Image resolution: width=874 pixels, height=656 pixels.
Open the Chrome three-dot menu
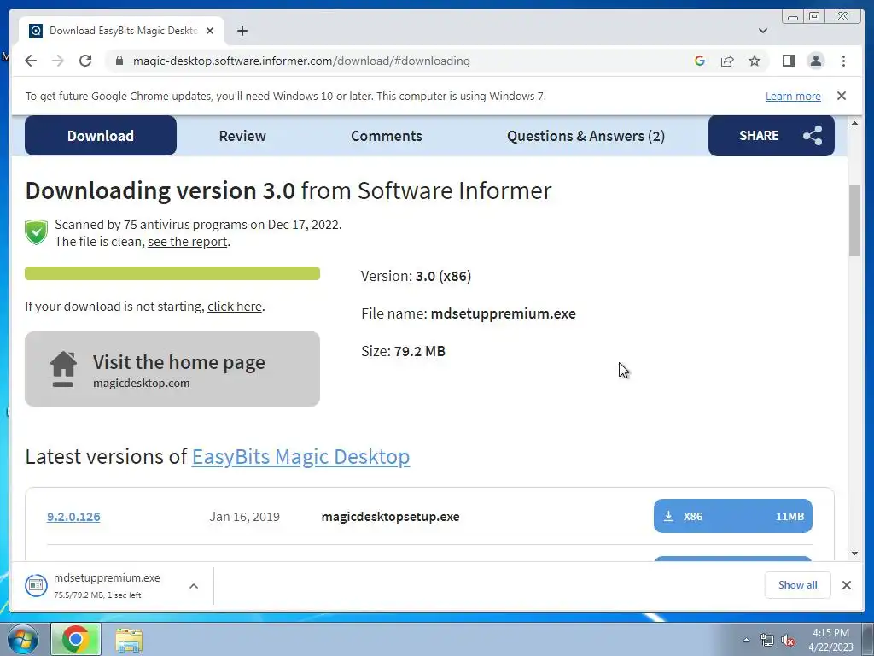pos(843,61)
